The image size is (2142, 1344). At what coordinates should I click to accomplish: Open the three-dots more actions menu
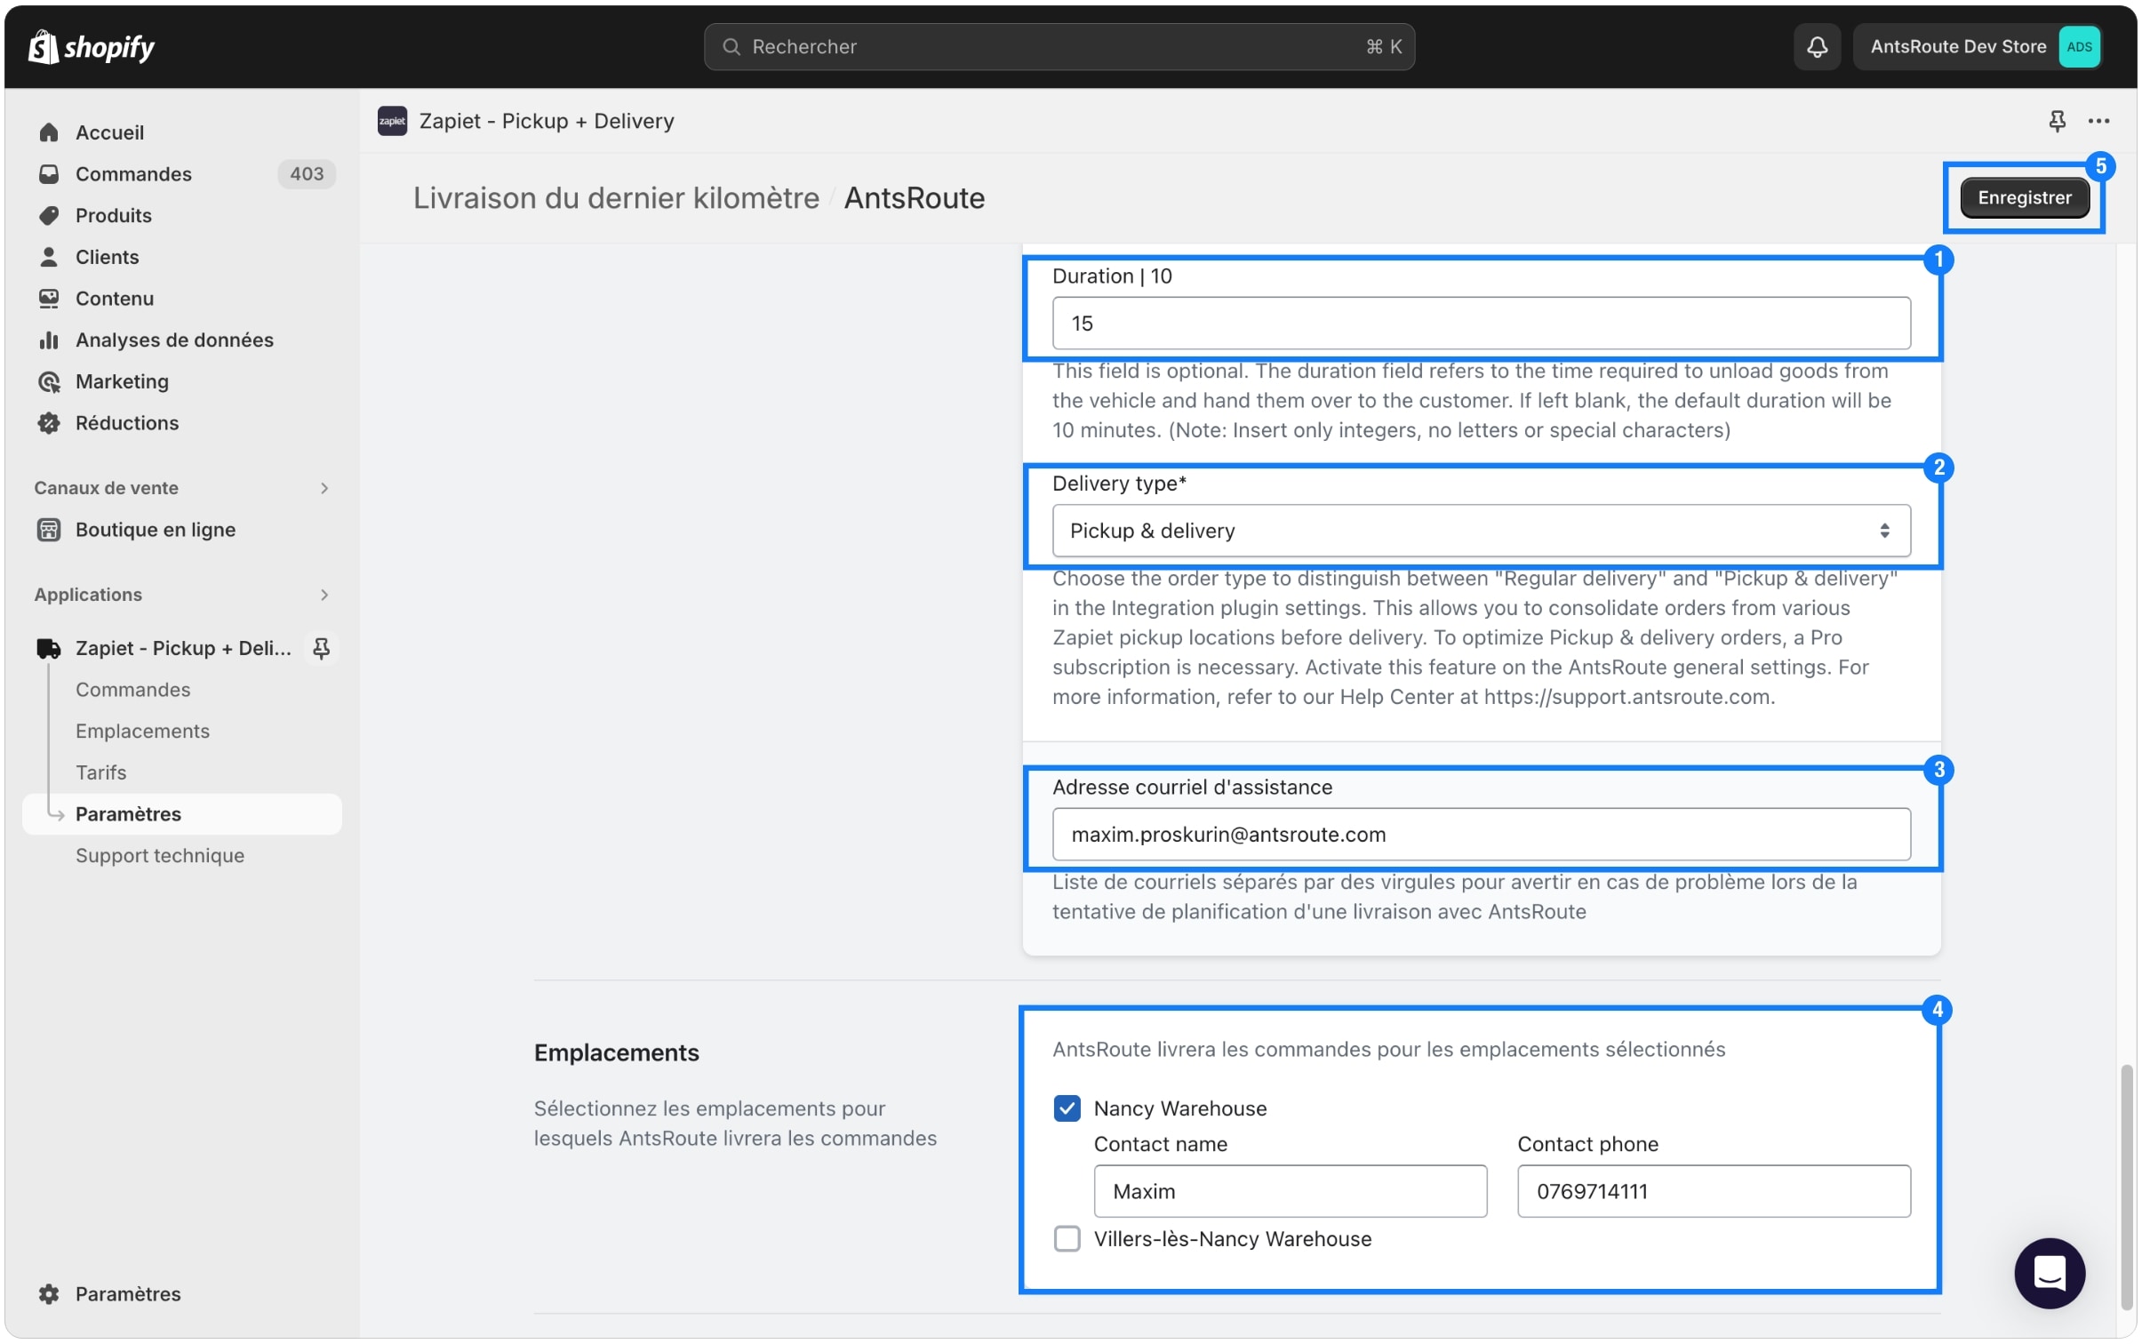(2098, 121)
